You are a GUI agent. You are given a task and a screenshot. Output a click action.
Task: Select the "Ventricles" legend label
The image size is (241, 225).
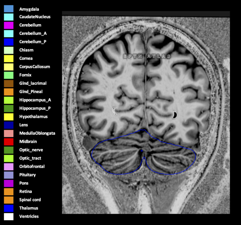[x=29, y=216]
